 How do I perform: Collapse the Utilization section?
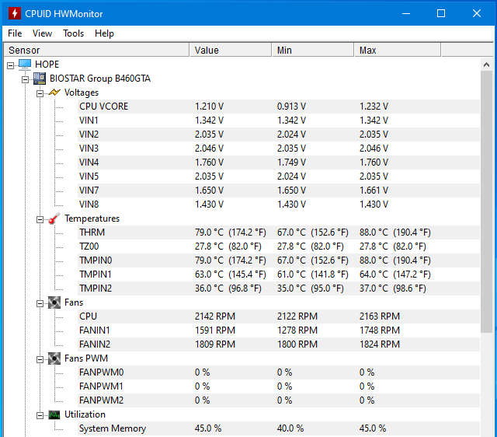(40, 415)
